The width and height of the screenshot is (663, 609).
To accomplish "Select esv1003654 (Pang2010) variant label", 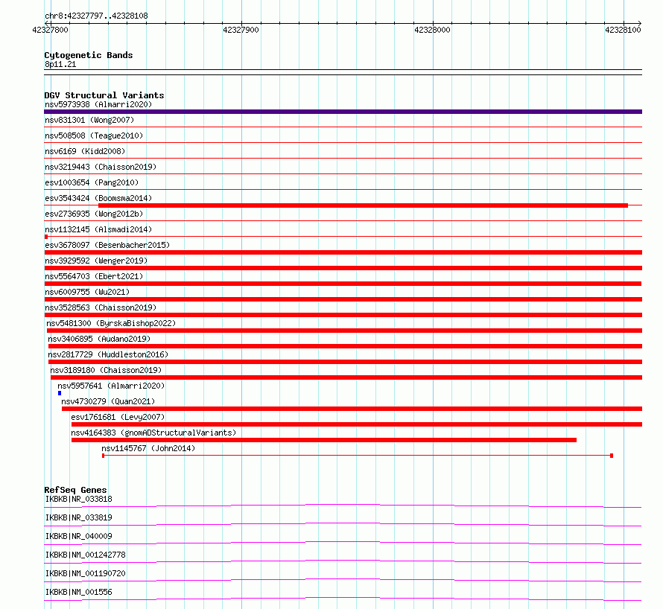I will click(x=92, y=182).
